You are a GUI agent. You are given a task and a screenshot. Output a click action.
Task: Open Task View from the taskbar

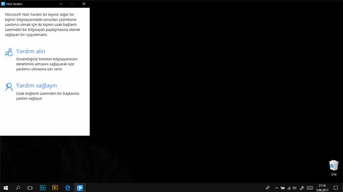pos(30,188)
